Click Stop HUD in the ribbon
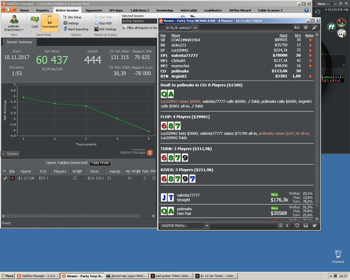Screen dimensions: 350x280 tap(103, 23)
